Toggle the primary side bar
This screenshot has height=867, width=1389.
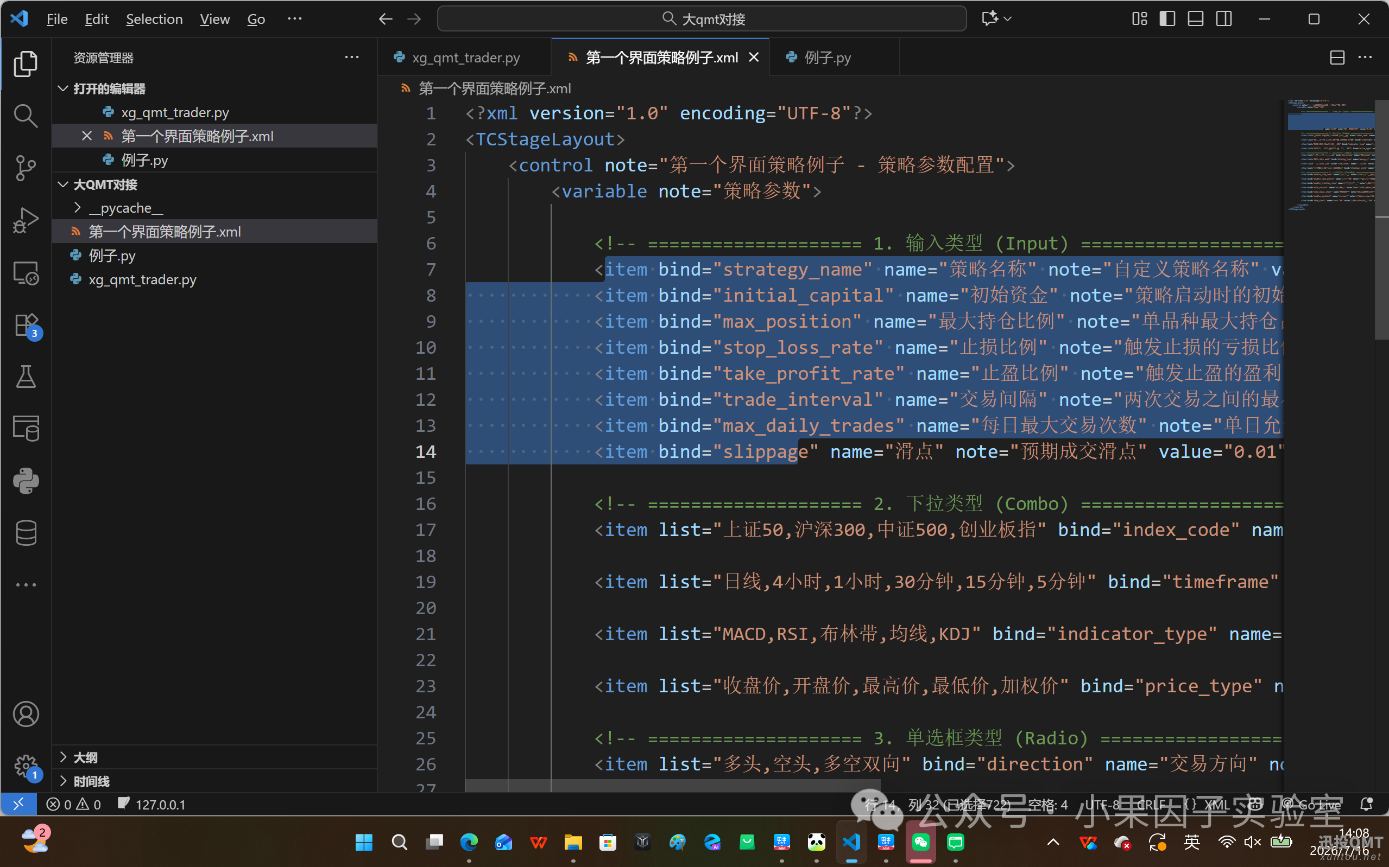tap(1167, 19)
